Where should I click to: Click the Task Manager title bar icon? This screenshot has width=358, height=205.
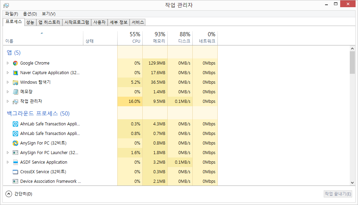(6, 5)
